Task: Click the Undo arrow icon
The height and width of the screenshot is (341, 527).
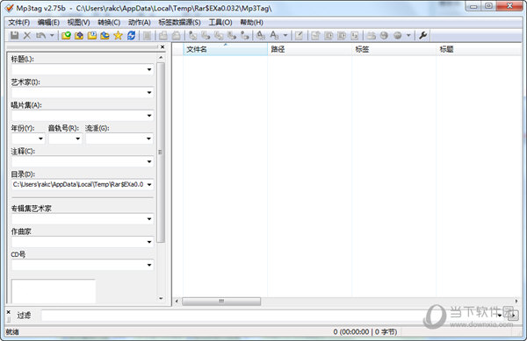Action: [40, 35]
